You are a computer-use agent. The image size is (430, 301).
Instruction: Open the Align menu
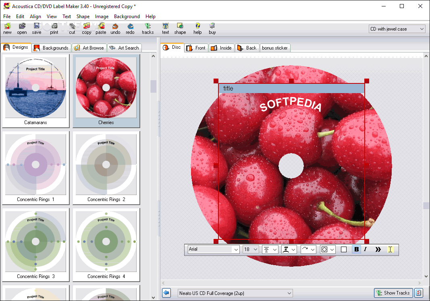click(35, 17)
